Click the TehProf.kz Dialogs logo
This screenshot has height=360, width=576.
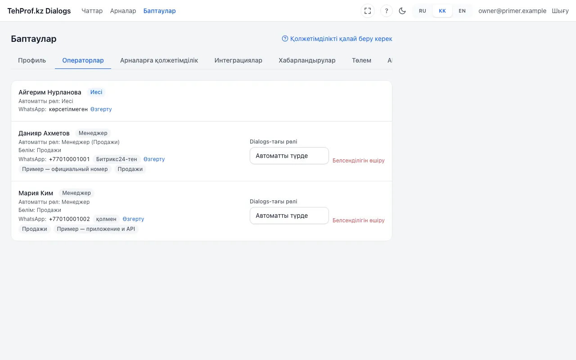39,11
